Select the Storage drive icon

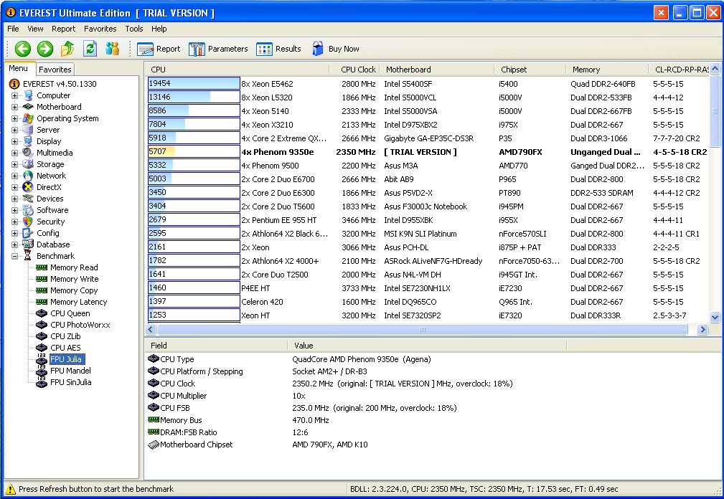[x=28, y=164]
